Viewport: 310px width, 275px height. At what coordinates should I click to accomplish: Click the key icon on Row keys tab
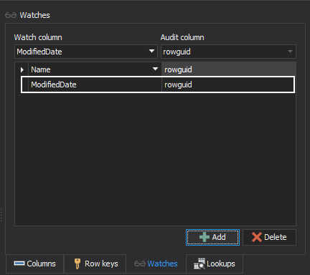click(x=77, y=264)
